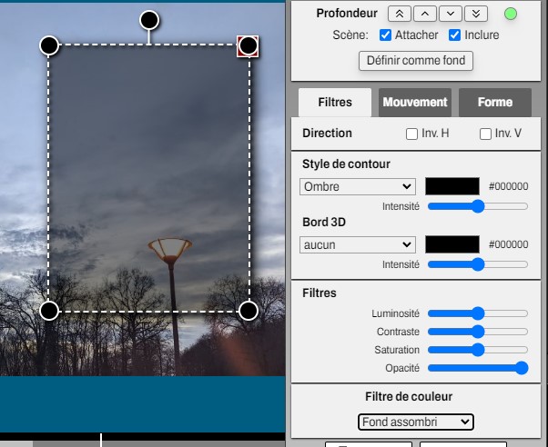
Task: Click the green status circle indicator
Action: [x=511, y=14]
